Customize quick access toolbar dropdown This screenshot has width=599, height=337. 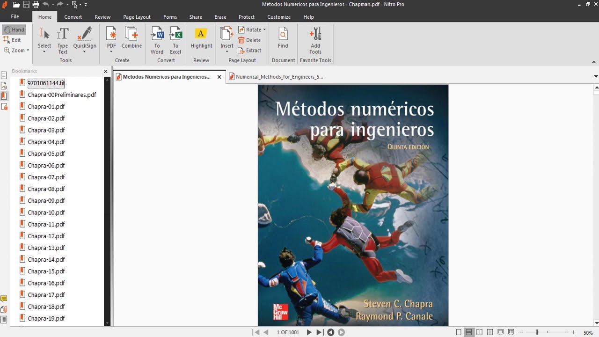click(86, 5)
